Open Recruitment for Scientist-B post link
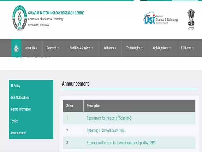Viewport: 202px width, 152px height. coord(109,118)
